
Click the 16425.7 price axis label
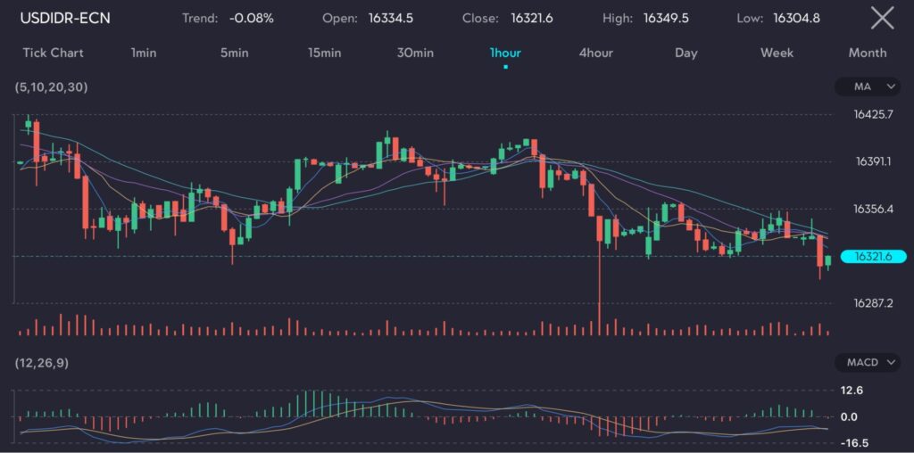(874, 114)
